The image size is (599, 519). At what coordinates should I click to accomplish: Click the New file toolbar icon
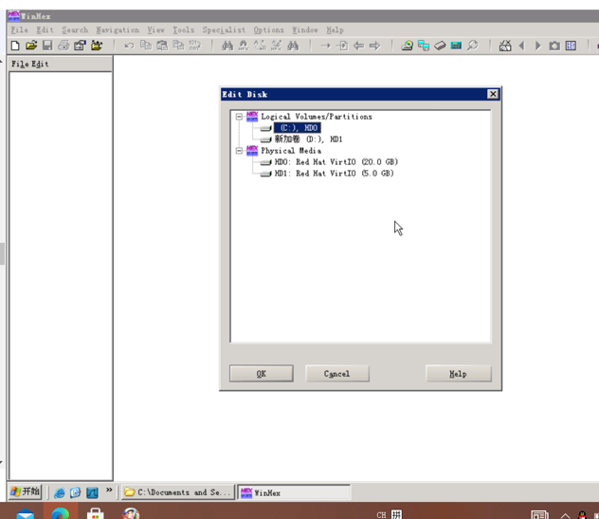(15, 46)
